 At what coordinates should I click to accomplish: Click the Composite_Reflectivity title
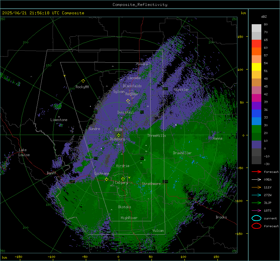(x=140, y=5)
